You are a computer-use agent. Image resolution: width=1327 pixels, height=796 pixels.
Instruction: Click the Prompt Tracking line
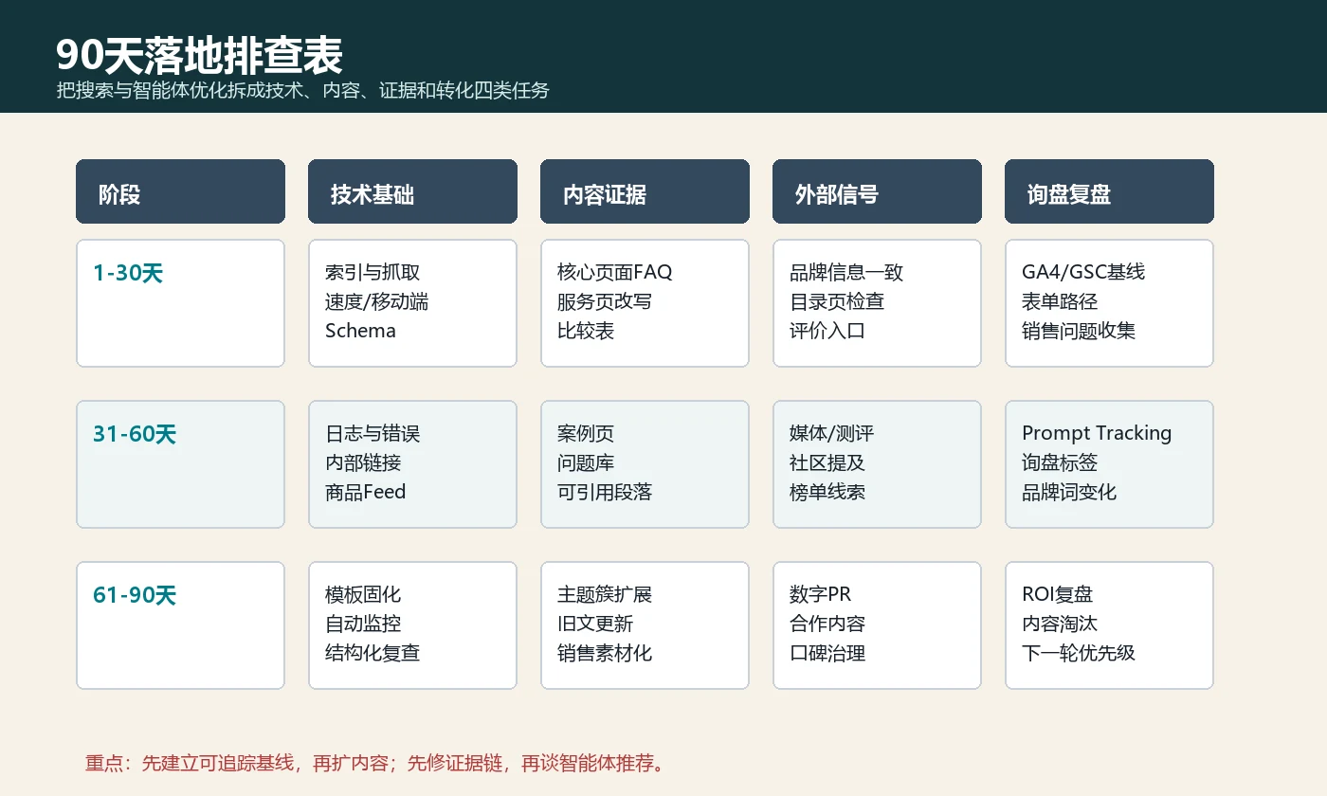point(1097,433)
